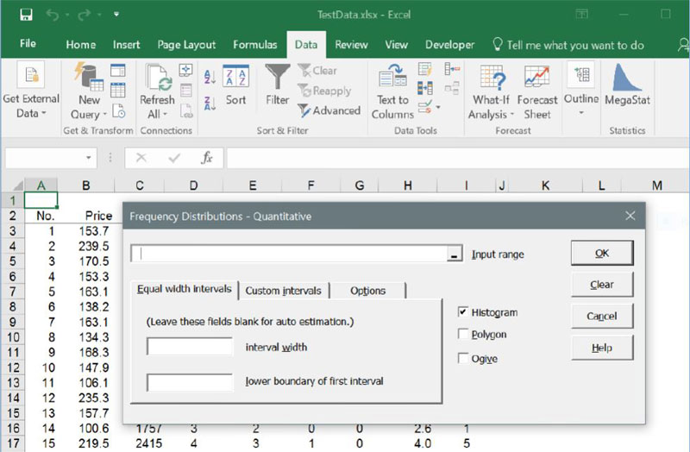The height and width of the screenshot is (452, 690).
Task: Select the Equal width intervals tab
Action: coord(185,289)
